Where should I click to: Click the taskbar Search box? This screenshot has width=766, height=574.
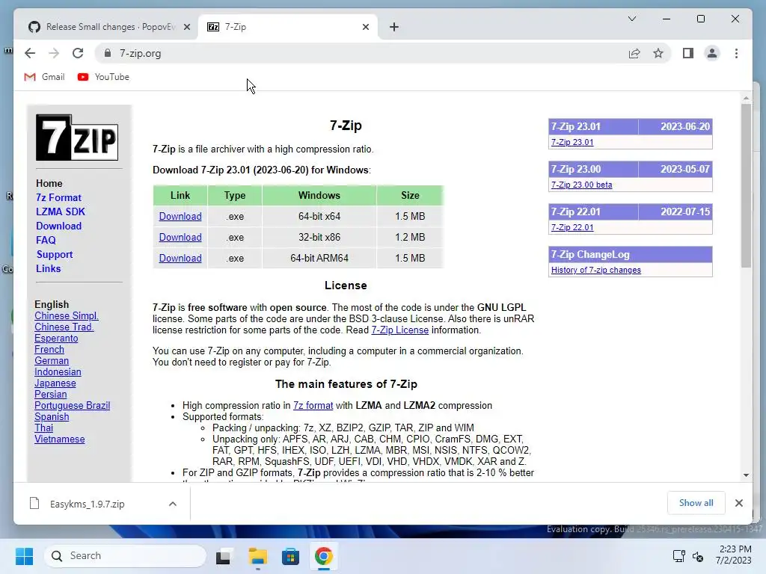tap(125, 556)
